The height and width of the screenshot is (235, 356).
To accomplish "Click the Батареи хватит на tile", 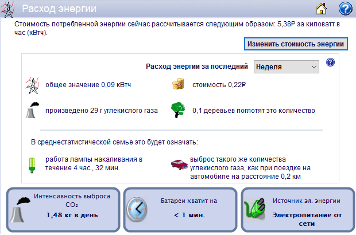I will click(180, 210).
